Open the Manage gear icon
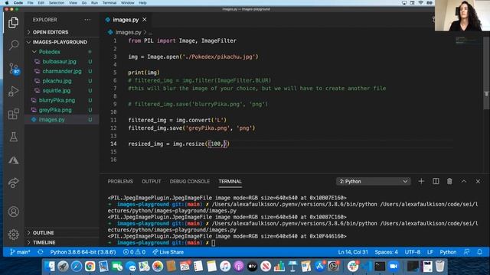The width and height of the screenshot is (490, 275). 14,235
